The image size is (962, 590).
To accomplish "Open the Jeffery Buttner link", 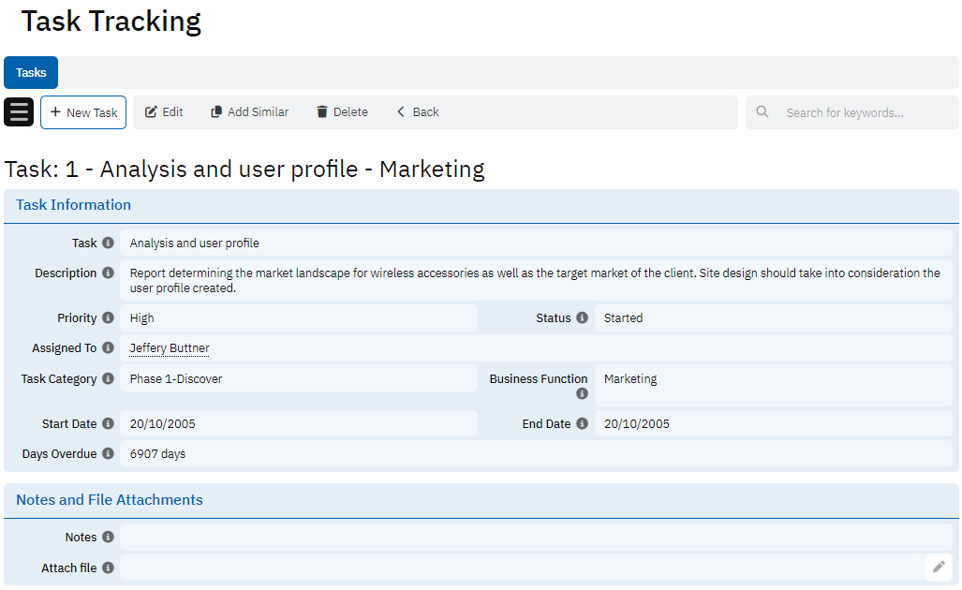I will 170,348.
